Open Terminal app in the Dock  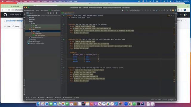(138, 104)
